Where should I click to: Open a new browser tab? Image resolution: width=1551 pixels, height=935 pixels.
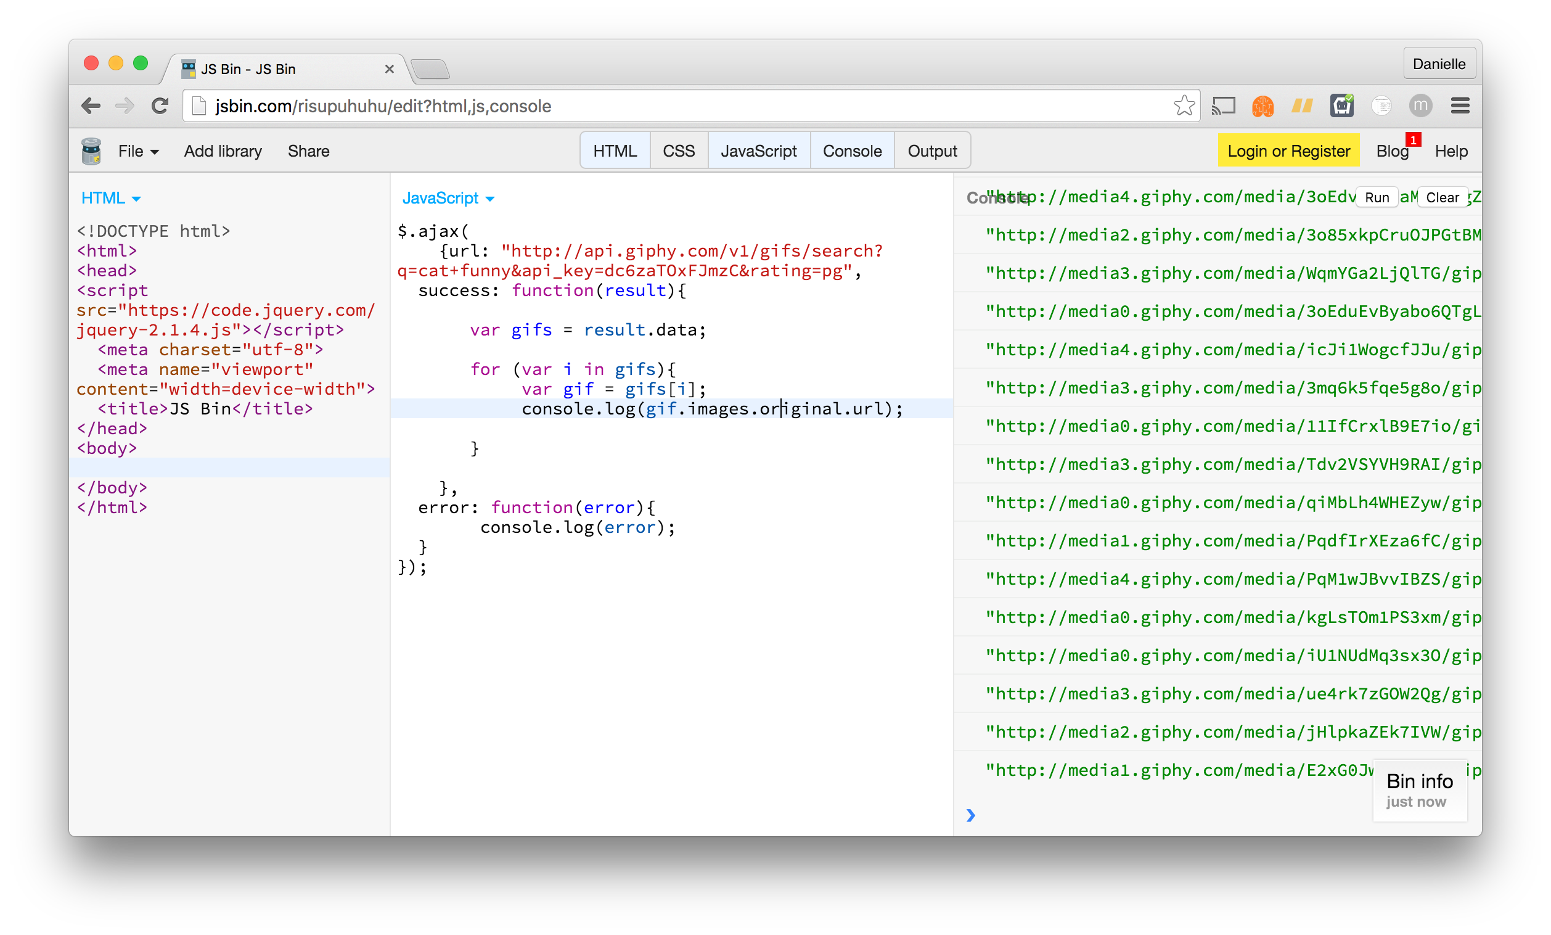[430, 68]
